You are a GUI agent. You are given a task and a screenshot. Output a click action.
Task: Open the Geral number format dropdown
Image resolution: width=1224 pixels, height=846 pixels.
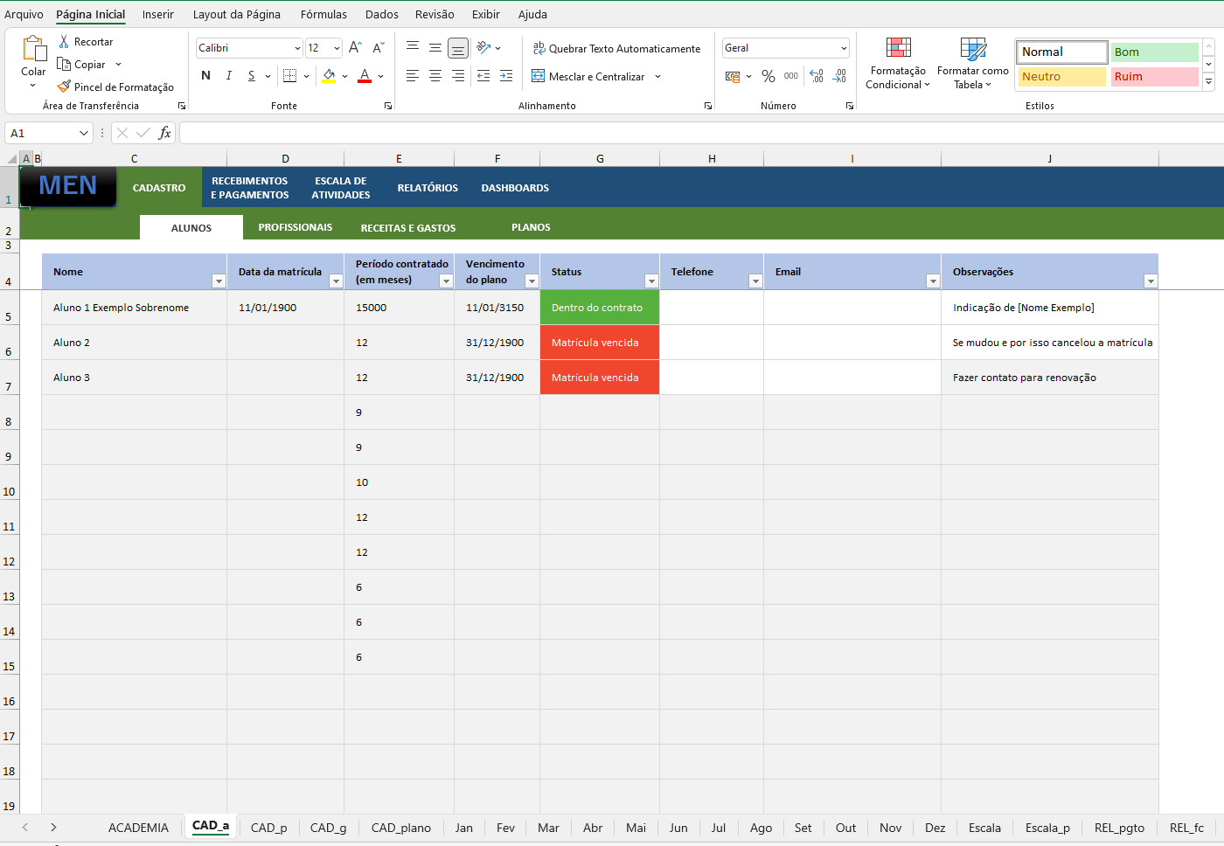(x=844, y=49)
